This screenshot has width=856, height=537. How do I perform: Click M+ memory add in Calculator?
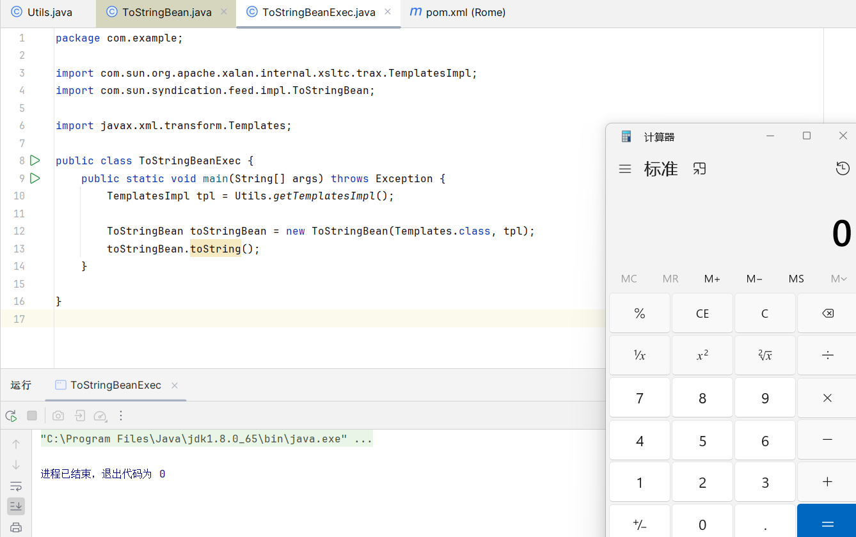[712, 279]
